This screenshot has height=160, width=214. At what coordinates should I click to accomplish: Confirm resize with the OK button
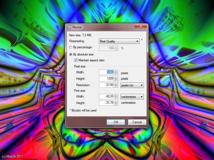pos(116,122)
